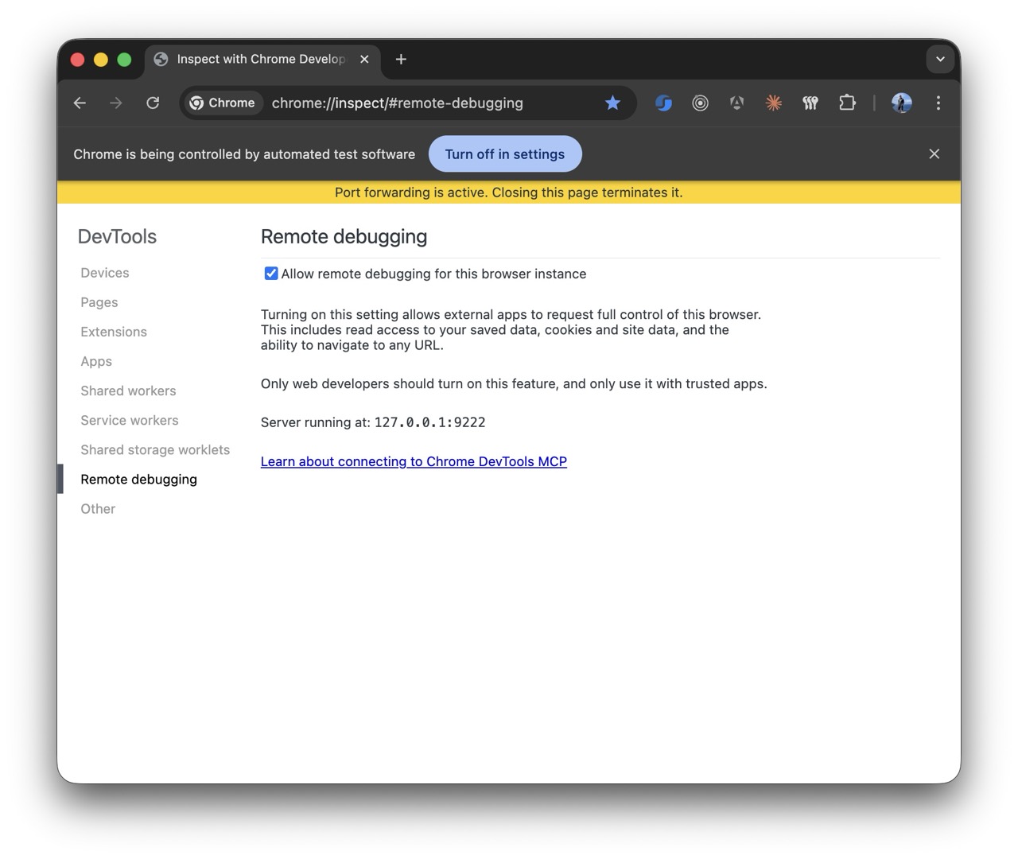Image resolution: width=1018 pixels, height=859 pixels.
Task: Select Service workers in the sidebar
Action: tap(129, 420)
